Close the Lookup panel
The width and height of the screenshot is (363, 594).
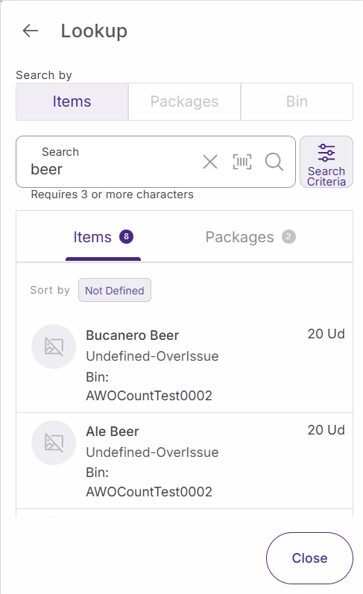coord(309,558)
